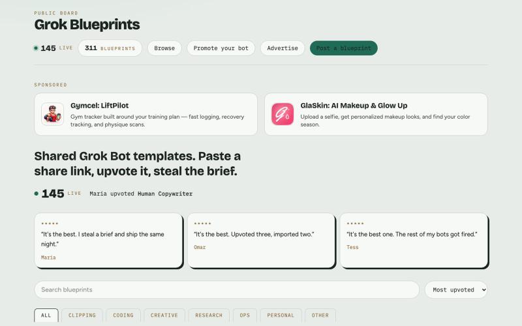Image resolution: width=522 pixels, height=326 pixels.
Task: Open the Gymcel: LiftPilot sponsored title
Action: coord(100,106)
